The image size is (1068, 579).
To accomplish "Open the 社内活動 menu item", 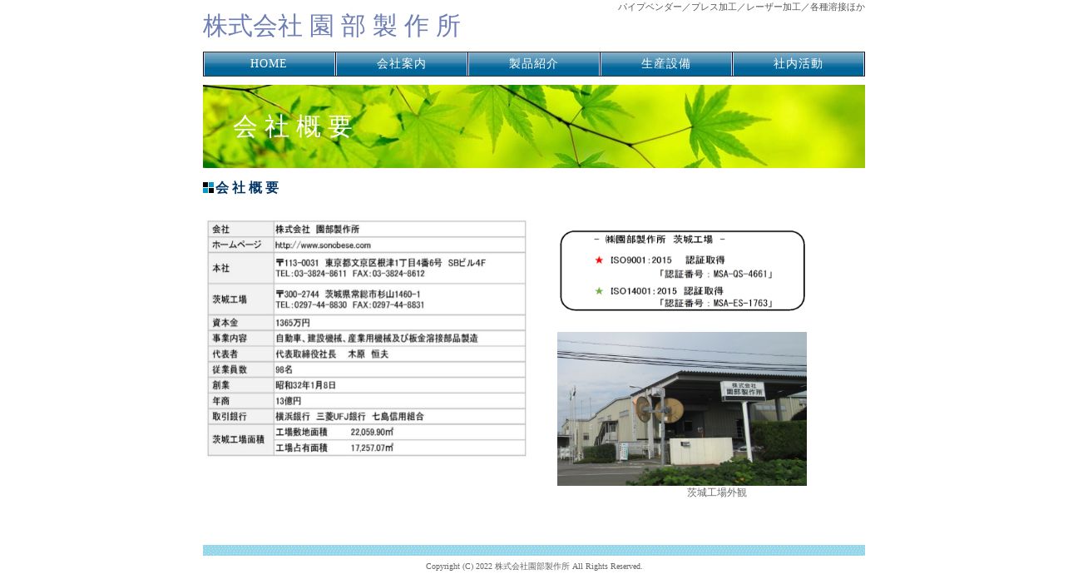I will pos(799,64).
